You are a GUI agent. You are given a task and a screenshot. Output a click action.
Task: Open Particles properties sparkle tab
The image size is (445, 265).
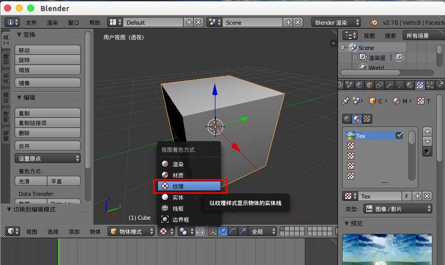(430, 85)
